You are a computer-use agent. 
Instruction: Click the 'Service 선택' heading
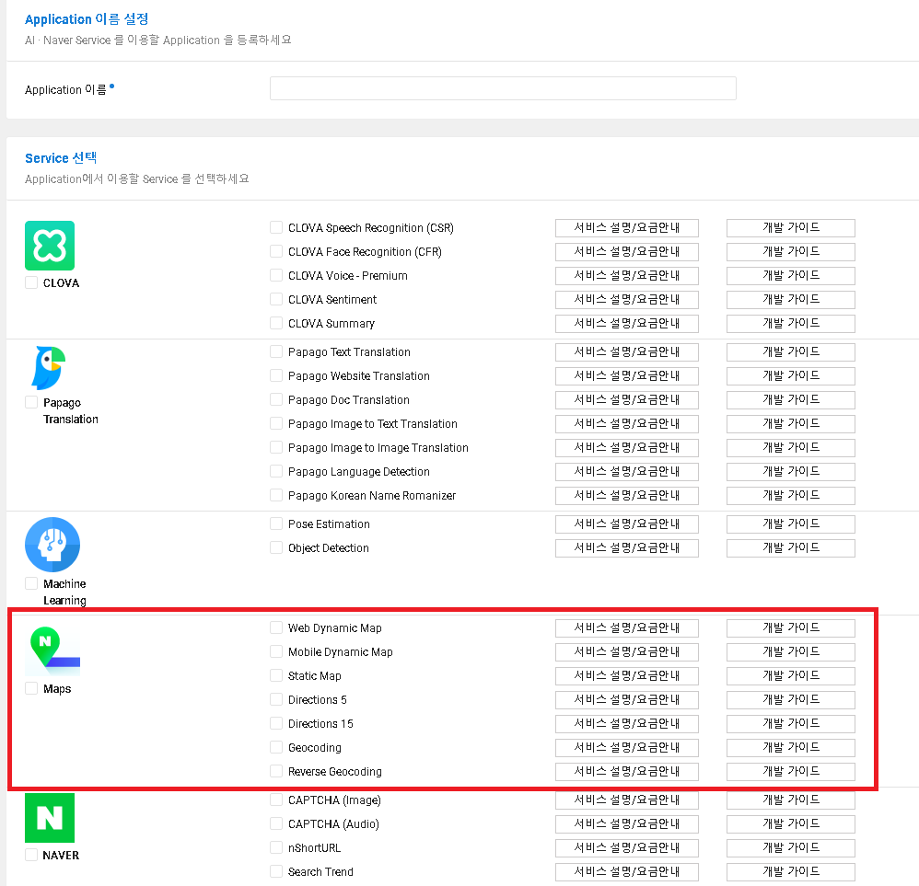coord(61,158)
